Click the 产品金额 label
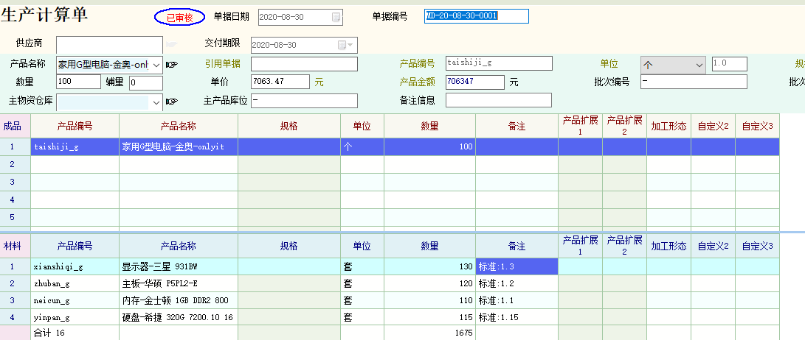Viewport: 805px width, 340px height. point(417,82)
